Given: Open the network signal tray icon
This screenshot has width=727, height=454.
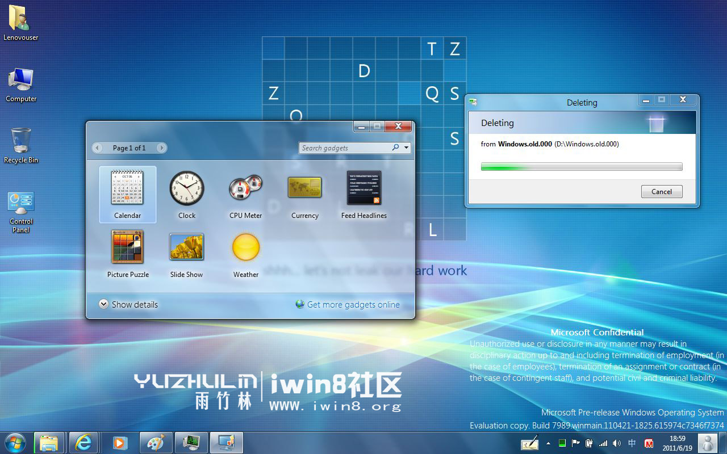Looking at the screenshot, I should [603, 443].
